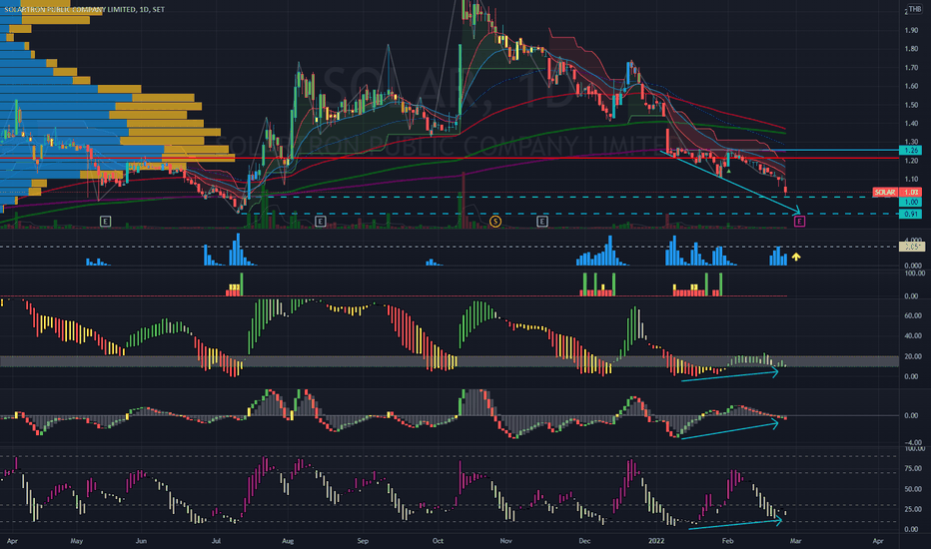Click the 1.10 price axis value
This screenshot has width=931, height=549.
click(911, 180)
